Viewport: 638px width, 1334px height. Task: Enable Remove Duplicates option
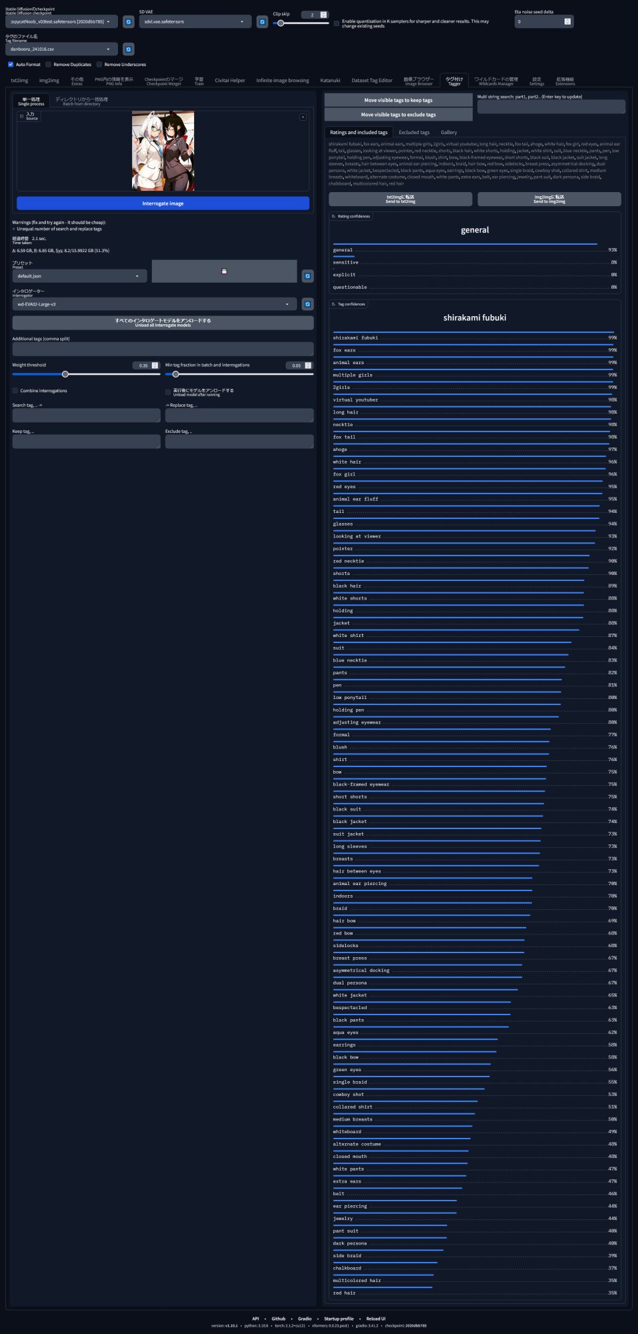click(49, 65)
